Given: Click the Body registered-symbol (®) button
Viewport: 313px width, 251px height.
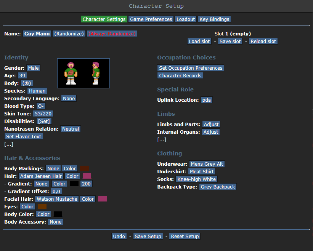Looking at the screenshot, I should tap(27, 83).
